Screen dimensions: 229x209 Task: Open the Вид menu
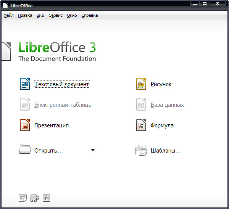pos(40,16)
